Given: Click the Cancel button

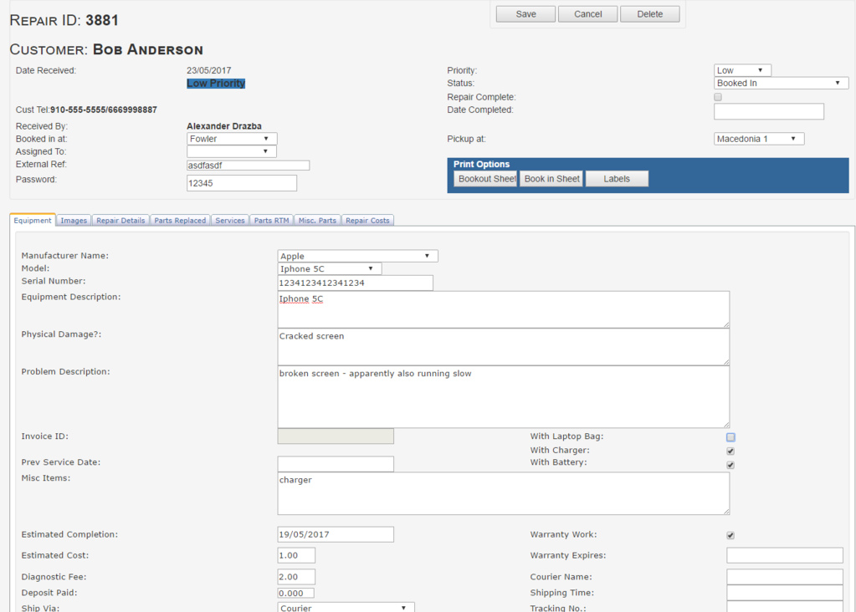Looking at the screenshot, I should tap(588, 14).
